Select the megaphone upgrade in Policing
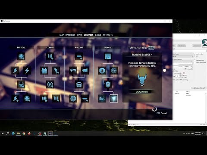The width and height of the screenshot is (207, 155). tap(85, 71)
